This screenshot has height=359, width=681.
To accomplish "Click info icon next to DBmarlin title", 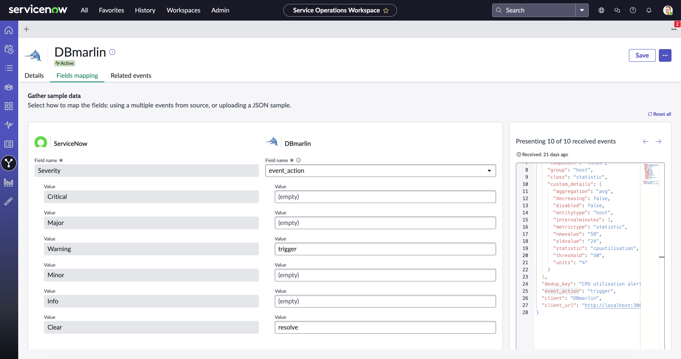I will click(x=112, y=52).
